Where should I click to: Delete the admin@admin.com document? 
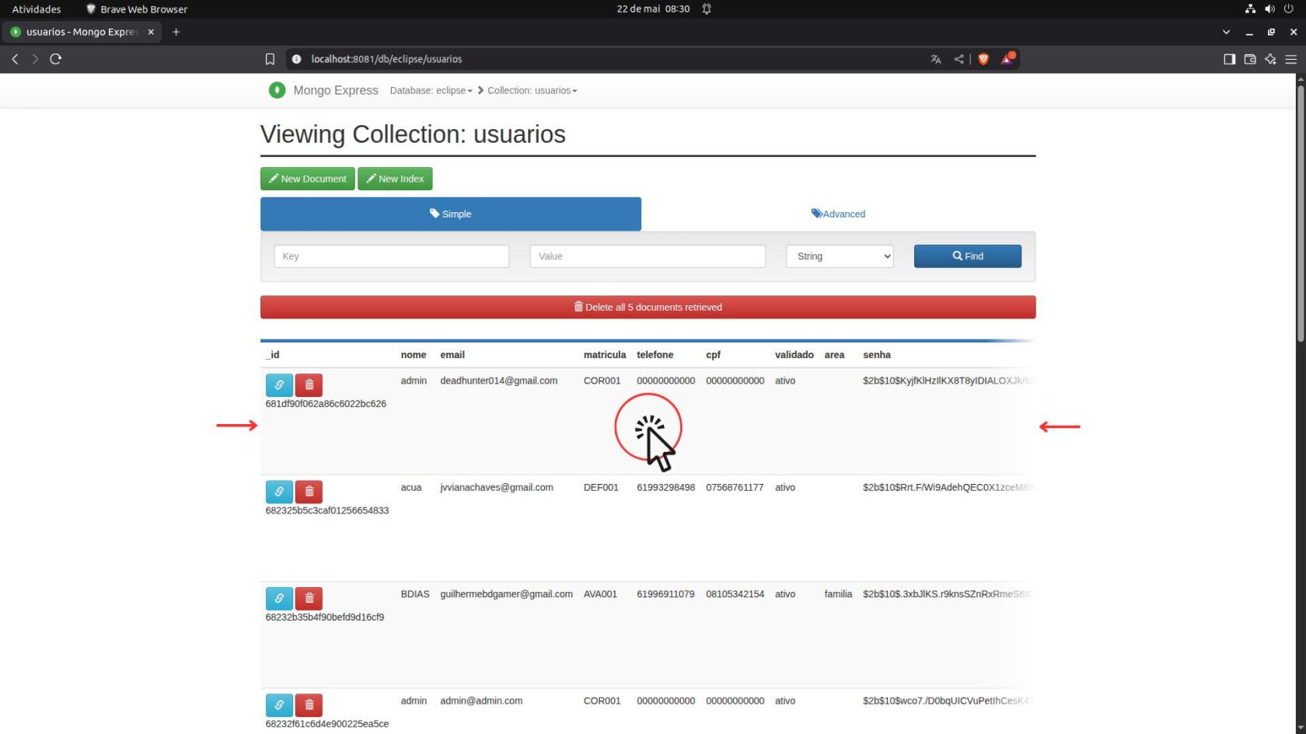click(x=309, y=704)
